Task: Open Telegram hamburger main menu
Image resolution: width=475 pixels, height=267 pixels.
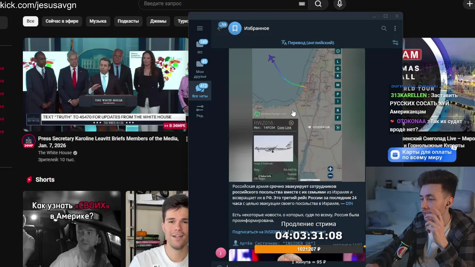Action: (200, 28)
